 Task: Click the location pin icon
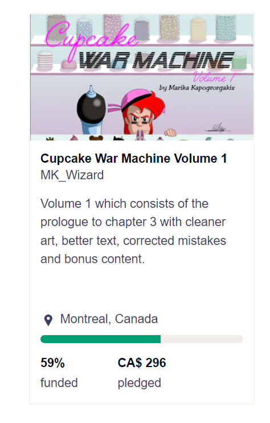(48, 320)
